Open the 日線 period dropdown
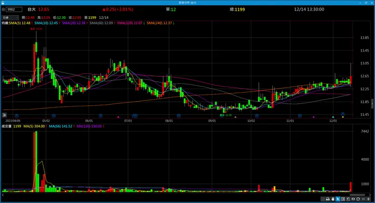Viewport: 375px width, 203px height. click(10, 17)
